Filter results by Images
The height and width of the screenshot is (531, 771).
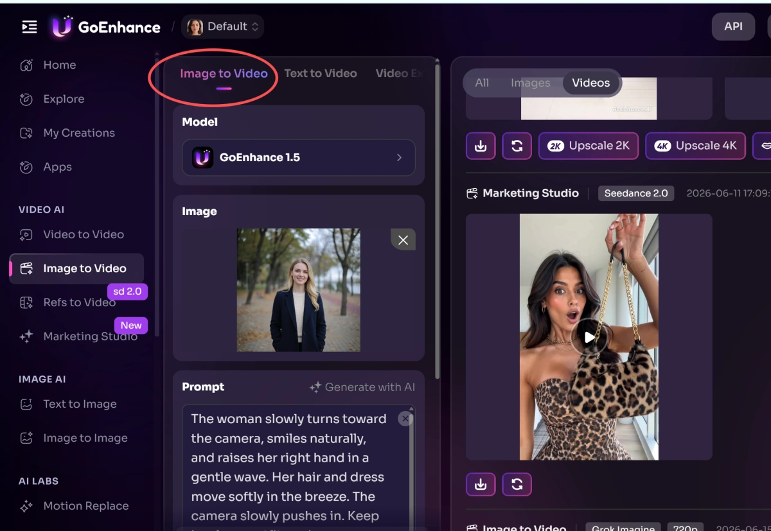pos(531,82)
